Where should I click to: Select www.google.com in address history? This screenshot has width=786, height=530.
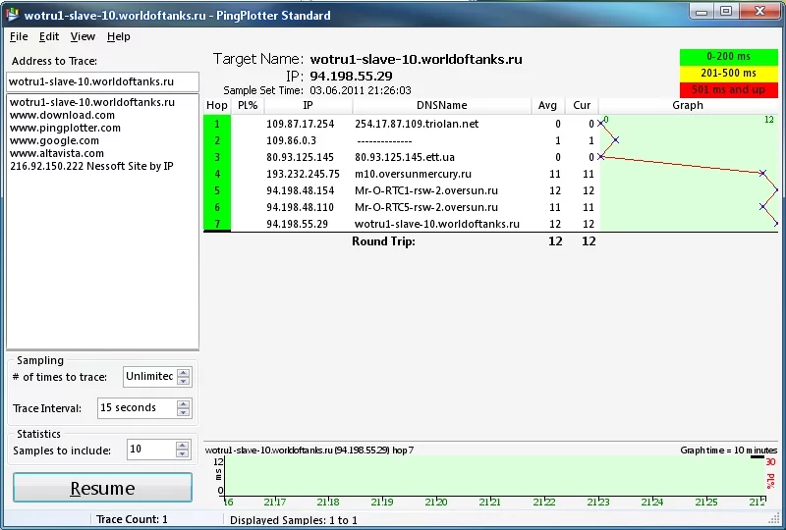(54, 140)
